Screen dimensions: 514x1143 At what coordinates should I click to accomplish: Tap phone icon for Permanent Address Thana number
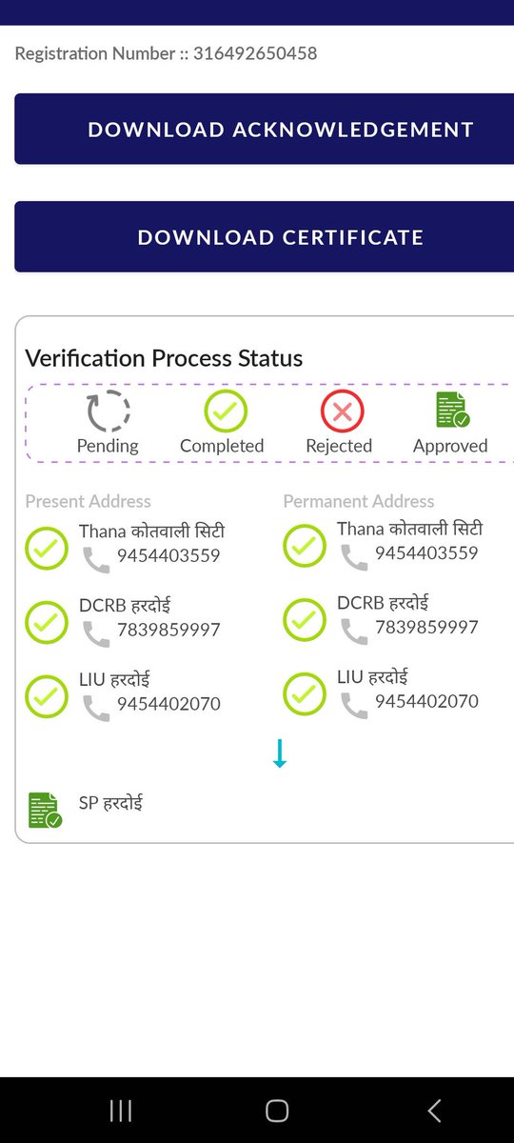pyautogui.click(x=354, y=557)
